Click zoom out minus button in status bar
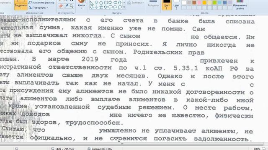Image resolution: width=268 pixels, height=150 pixels. pyautogui.click(x=264, y=149)
